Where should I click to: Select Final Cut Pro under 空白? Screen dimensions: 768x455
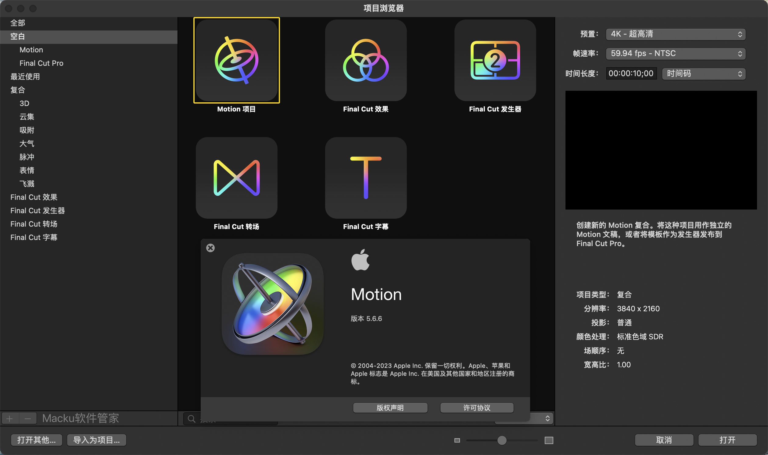[89, 63]
